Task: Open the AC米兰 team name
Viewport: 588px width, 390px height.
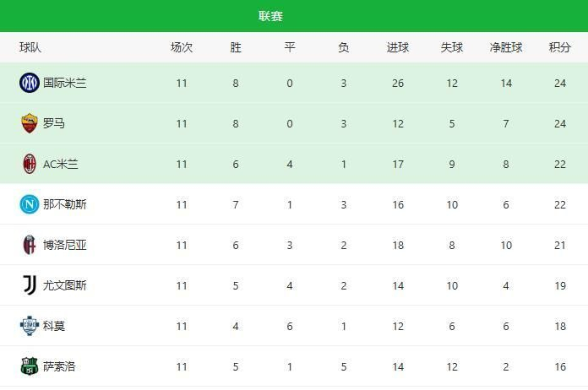Action: coord(61,164)
